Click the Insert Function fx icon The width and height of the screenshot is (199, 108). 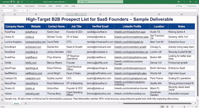click(27, 10)
